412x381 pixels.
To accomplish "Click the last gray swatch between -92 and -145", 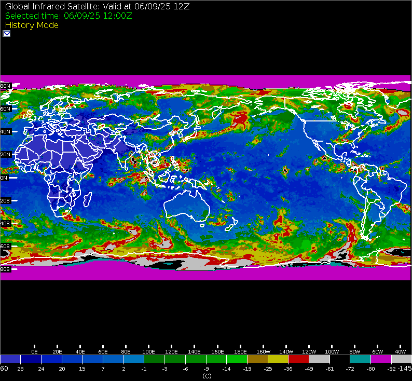I will click(402, 359).
